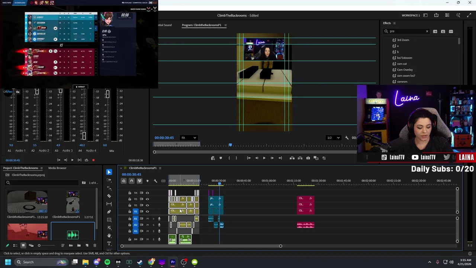This screenshot has height=268, width=476.
Task: Enable voice-over record on track A1
Action: [159, 219]
